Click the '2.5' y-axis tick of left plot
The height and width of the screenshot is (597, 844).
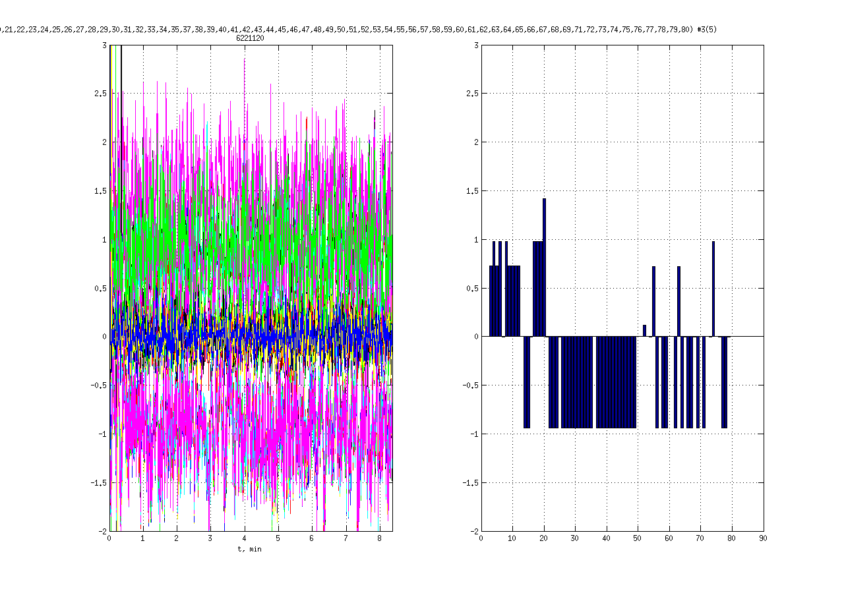point(100,94)
